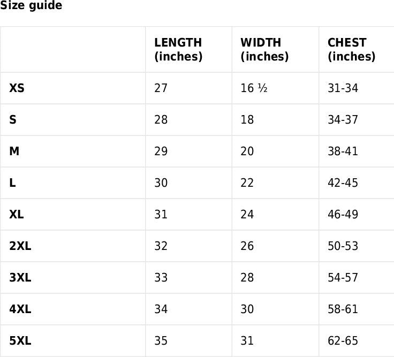Click the 2XL chest range 50-53
The height and width of the screenshot is (357, 394).
343,246
